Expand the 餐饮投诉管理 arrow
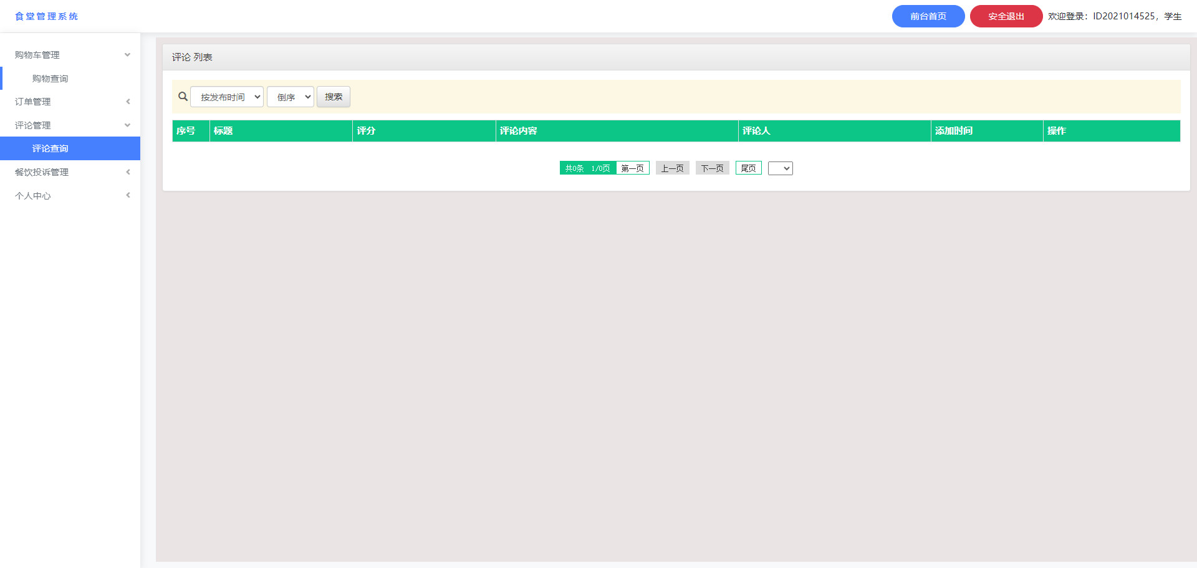This screenshot has width=1197, height=568. point(128,172)
